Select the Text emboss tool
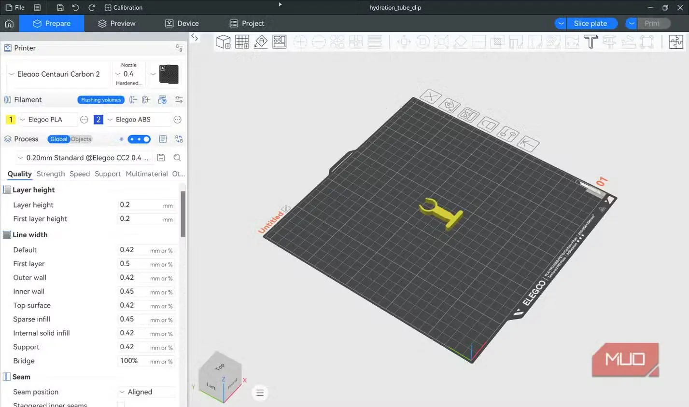Screen dimensions: 689x407 coord(591,42)
